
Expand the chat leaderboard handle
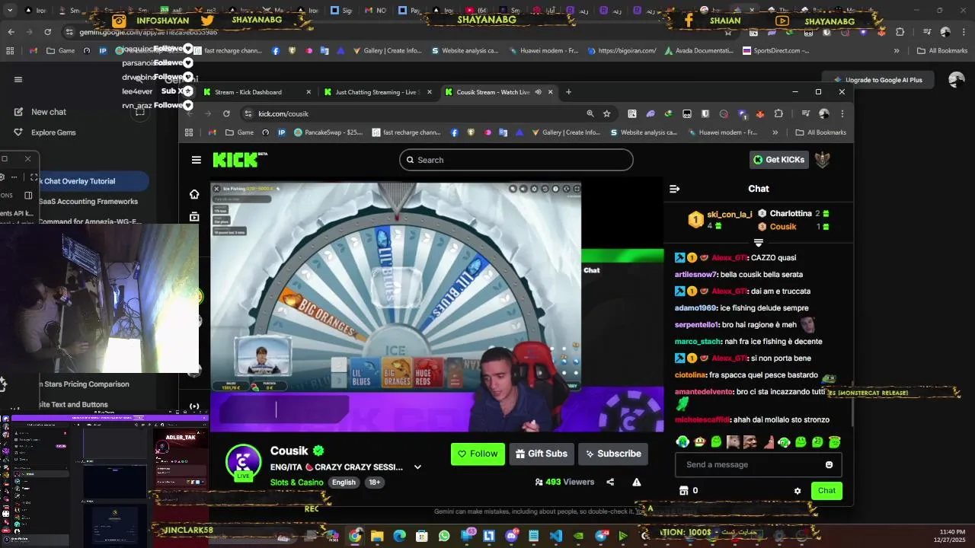point(758,243)
